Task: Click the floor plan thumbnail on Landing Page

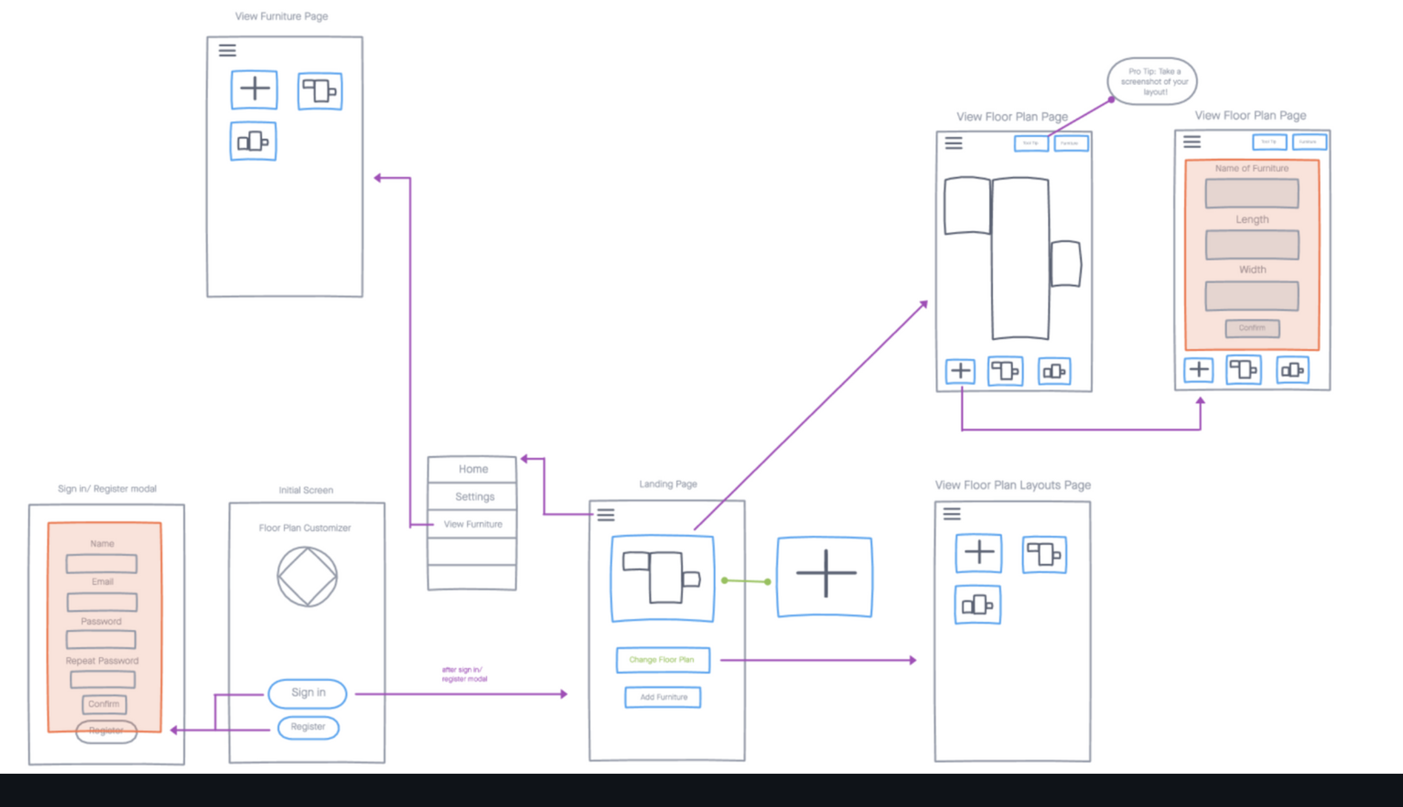Action: tap(662, 578)
